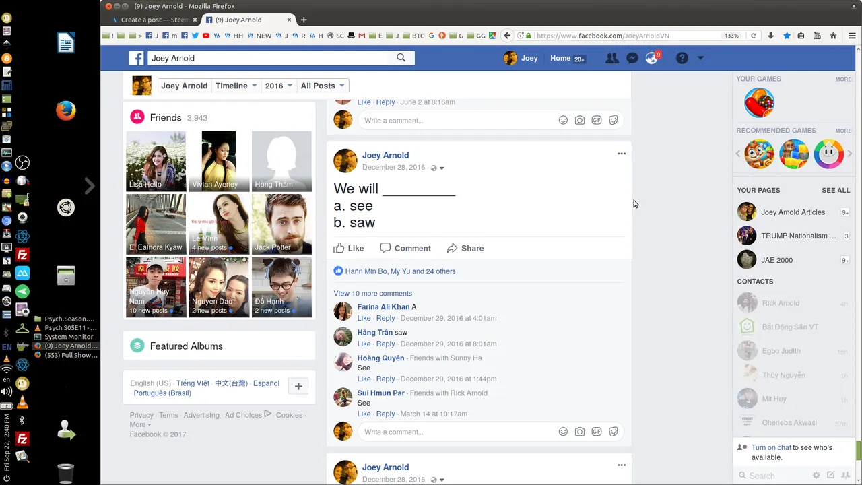Switch language to Tiếng Việt
Image resolution: width=862 pixels, height=485 pixels.
pyautogui.click(x=193, y=383)
